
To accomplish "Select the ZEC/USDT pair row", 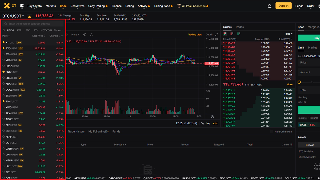I will pyautogui.click(x=33, y=125).
